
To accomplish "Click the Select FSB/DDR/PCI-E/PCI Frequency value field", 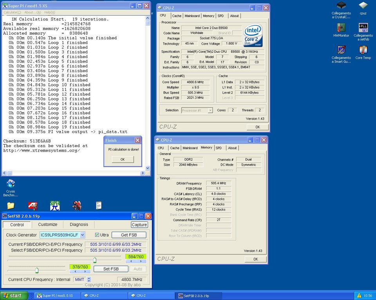I will [116, 250].
